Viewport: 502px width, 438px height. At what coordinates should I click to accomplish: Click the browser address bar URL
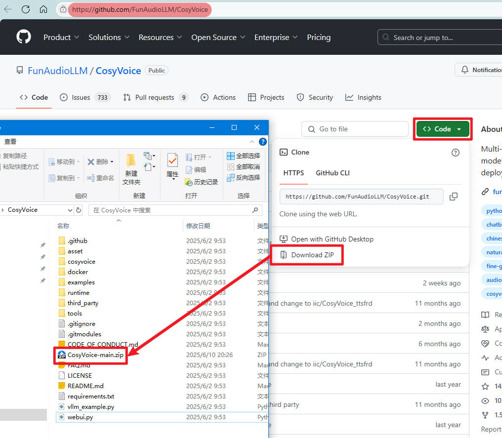tap(140, 9)
